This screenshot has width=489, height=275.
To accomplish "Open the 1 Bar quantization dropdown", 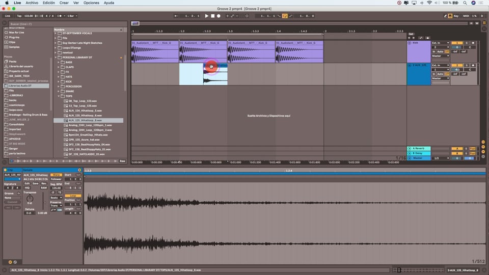I will [72, 16].
